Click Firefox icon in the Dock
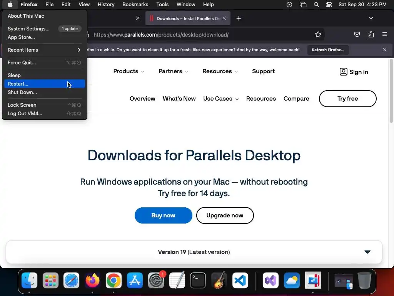The height and width of the screenshot is (296, 394). [x=92, y=280]
